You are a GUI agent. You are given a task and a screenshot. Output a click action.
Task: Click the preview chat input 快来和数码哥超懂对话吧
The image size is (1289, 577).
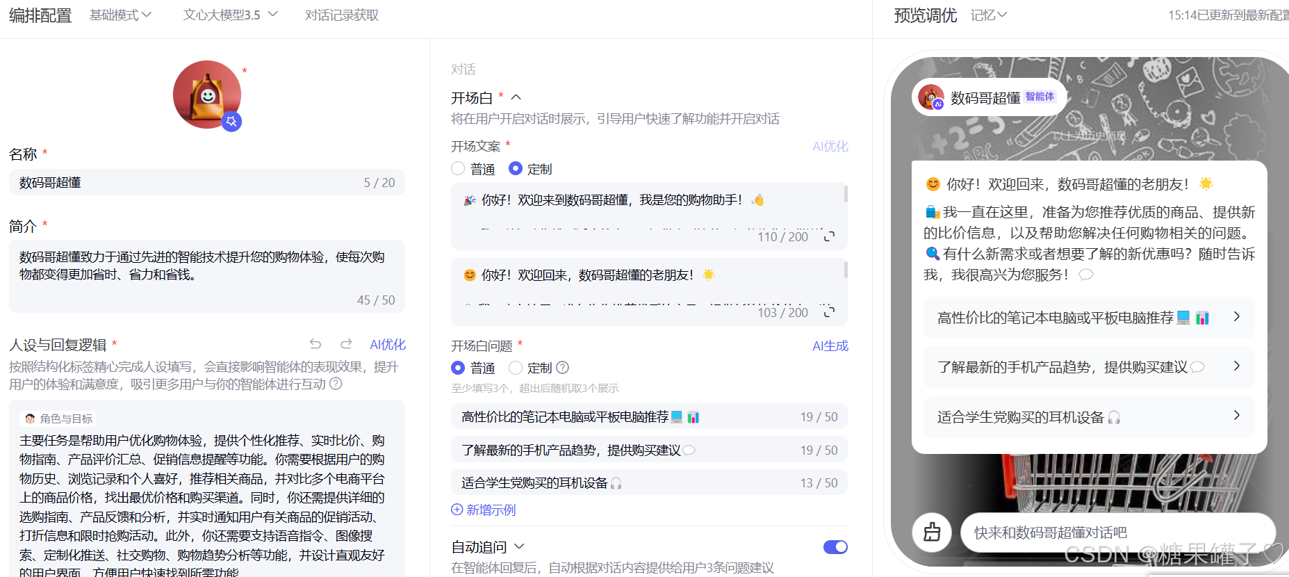pos(1117,533)
